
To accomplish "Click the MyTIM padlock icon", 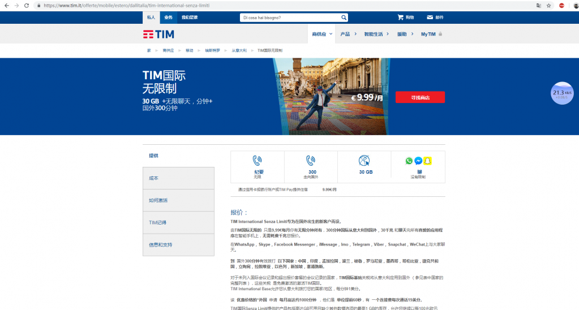I will (x=440, y=34).
